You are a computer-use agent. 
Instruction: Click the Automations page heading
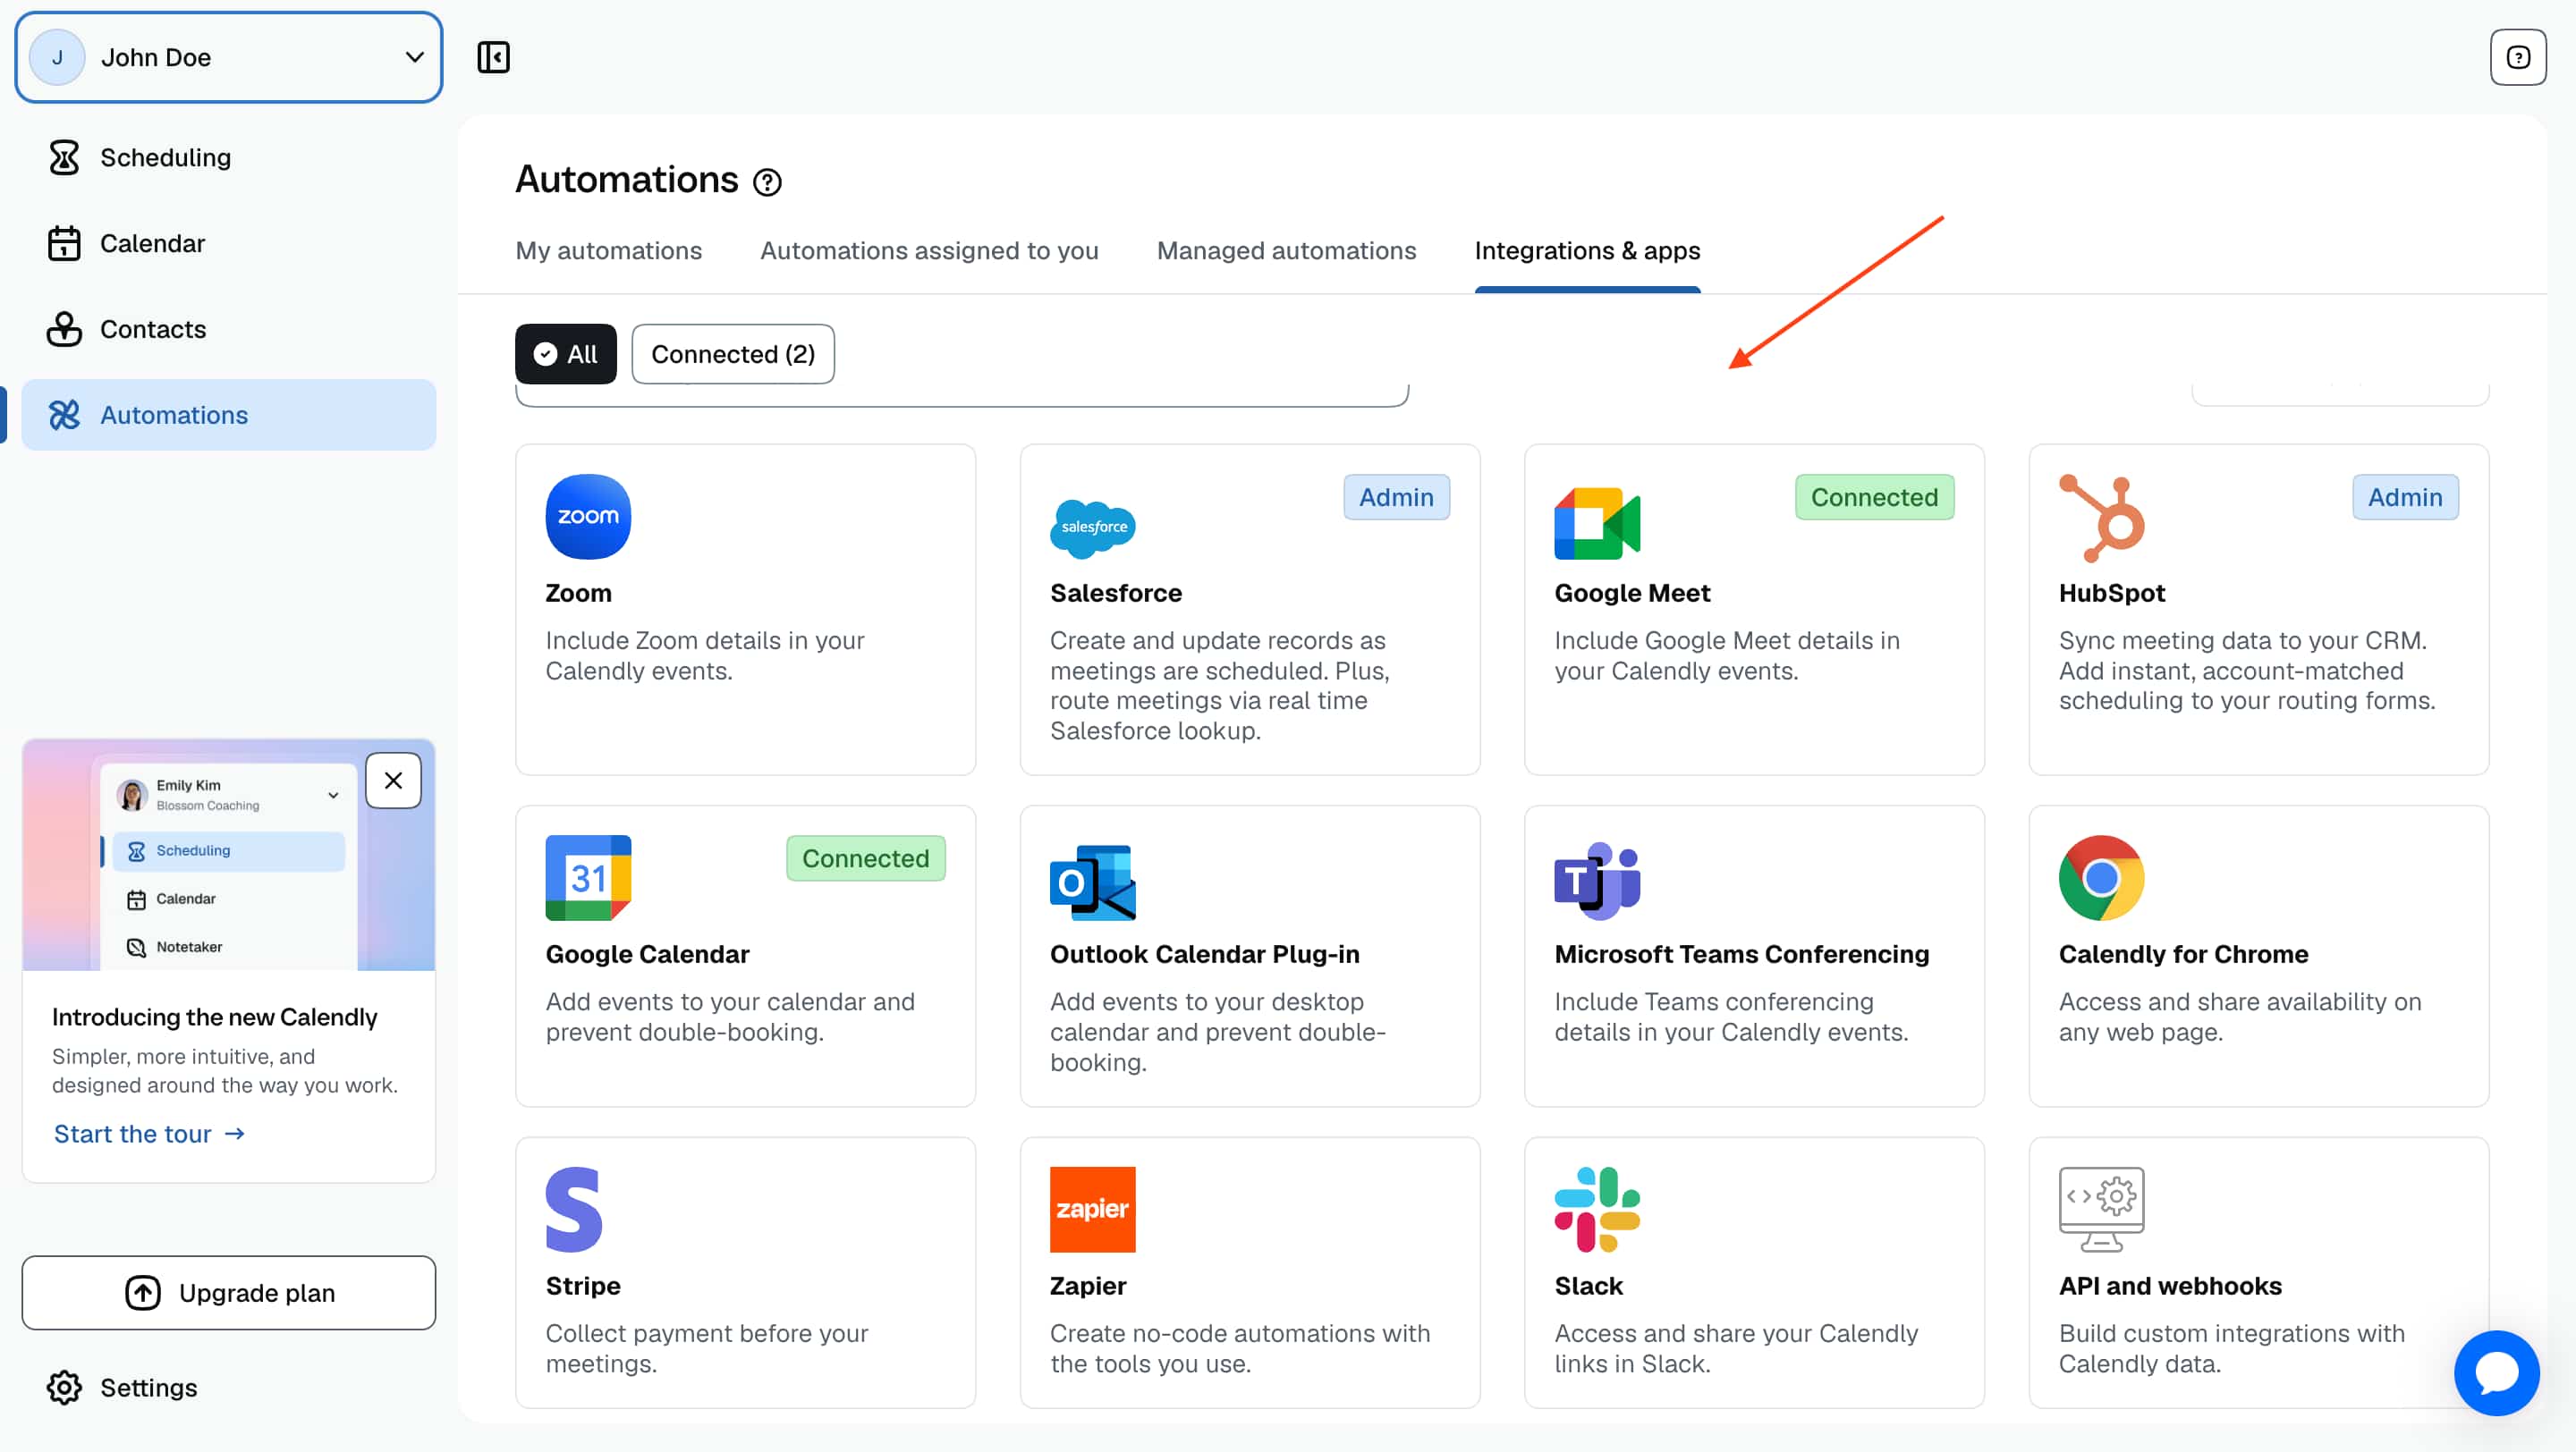[x=626, y=180]
